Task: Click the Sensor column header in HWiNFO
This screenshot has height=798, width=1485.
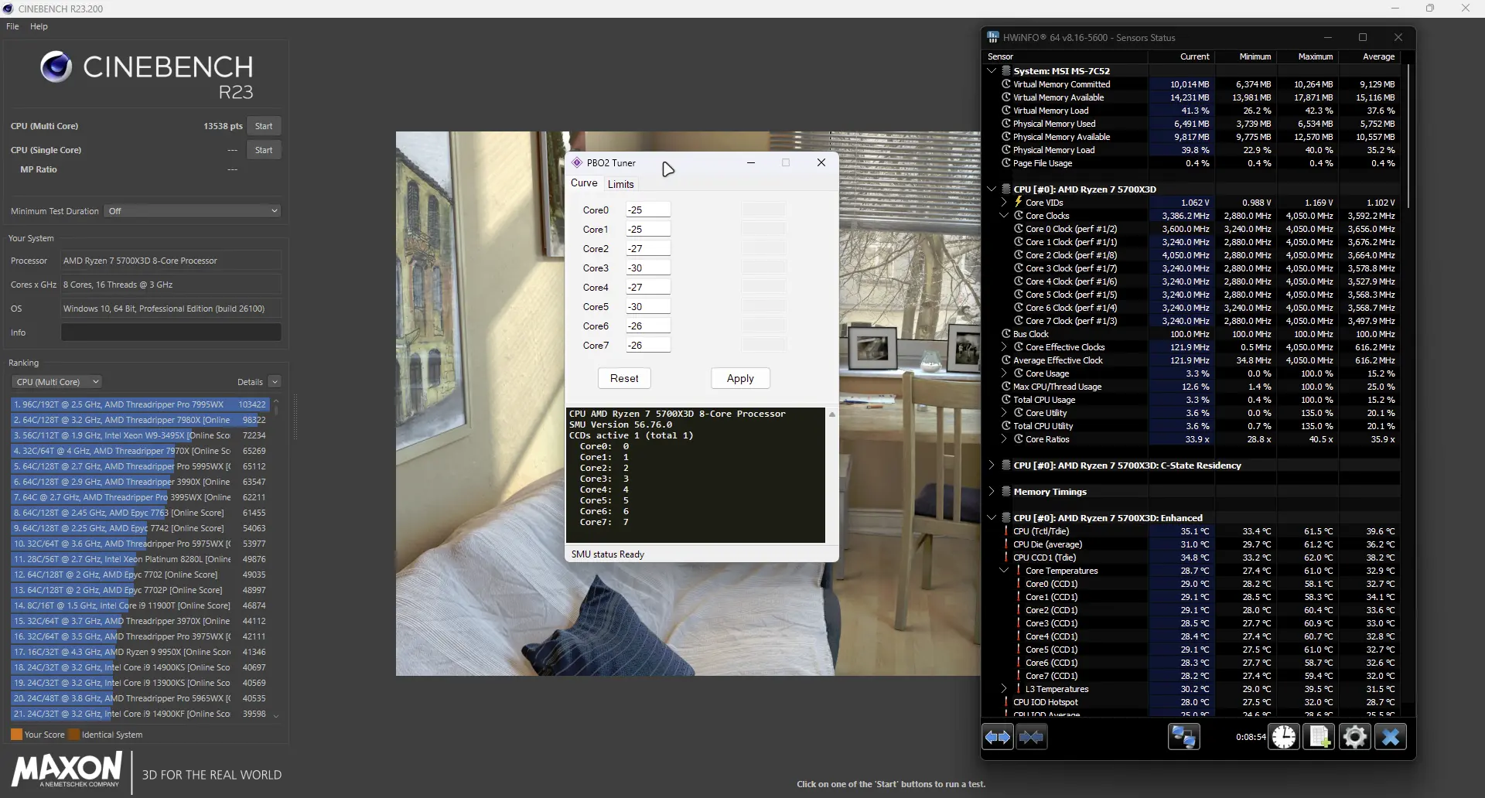Action: tap(1066, 56)
